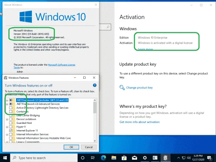The height and width of the screenshot is (162, 216).
Task: Select Data Center Bridging feature row
Action: click(x=28, y=115)
